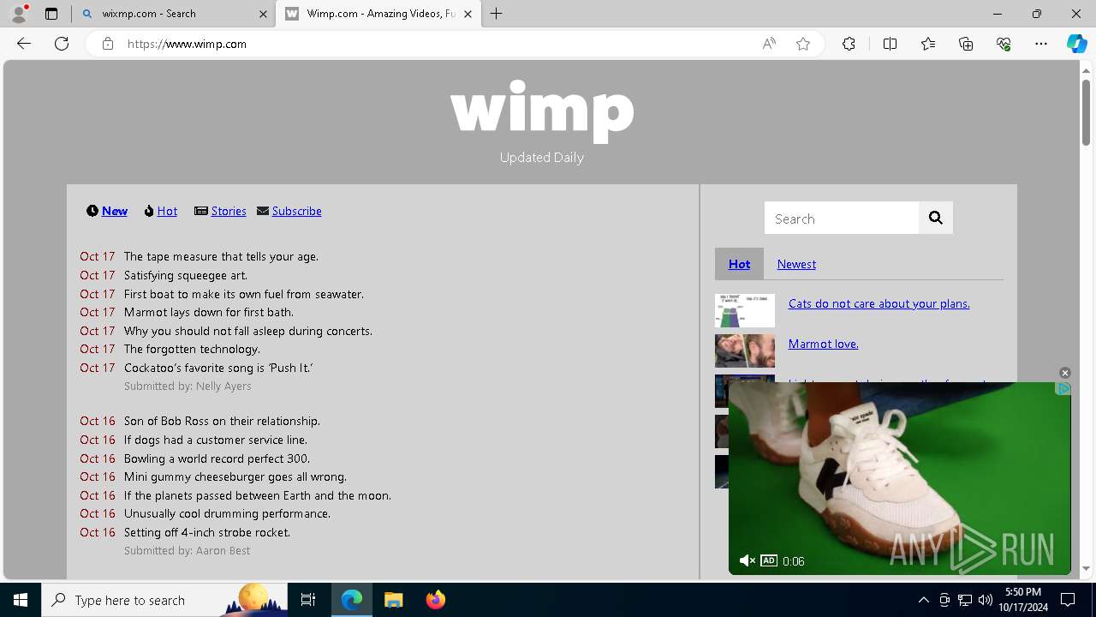The width and height of the screenshot is (1096, 617).
Task: Go back to previous page
Action: 24,44
